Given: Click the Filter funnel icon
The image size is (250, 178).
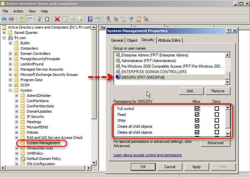Looking at the screenshot, I should pyautogui.click(x=131, y=19).
